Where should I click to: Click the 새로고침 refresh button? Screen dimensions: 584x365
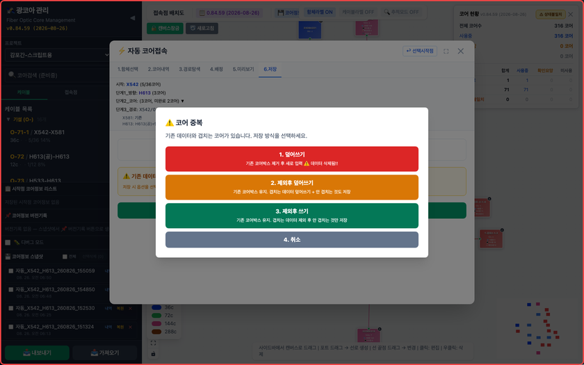coord(202,28)
